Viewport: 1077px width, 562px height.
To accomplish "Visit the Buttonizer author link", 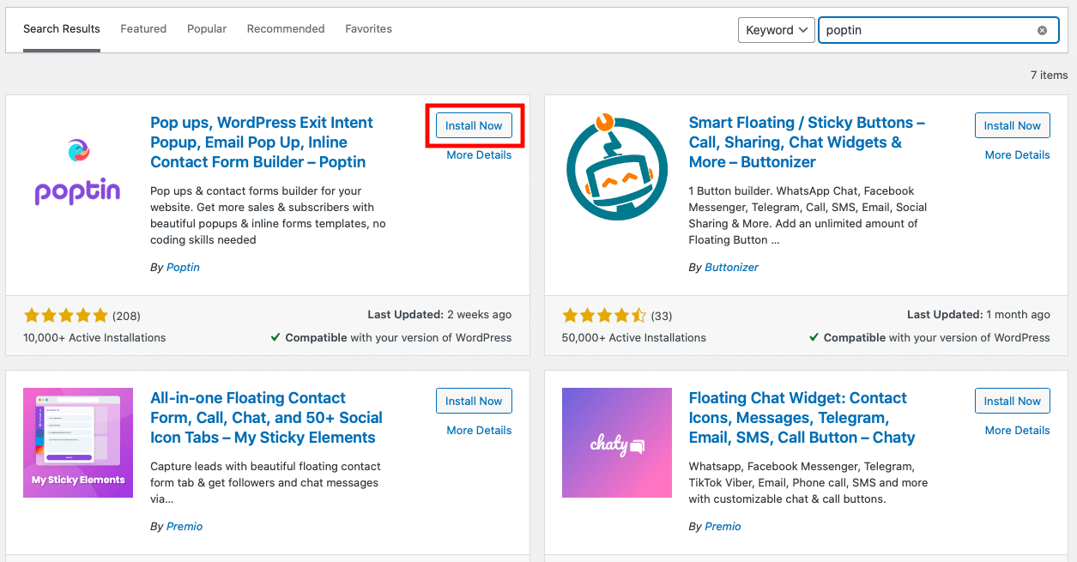I will point(731,268).
